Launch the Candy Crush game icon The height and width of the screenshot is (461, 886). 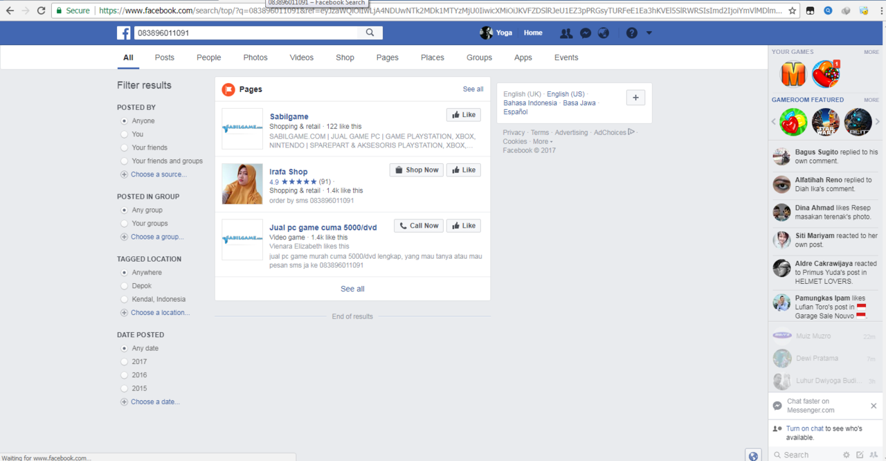click(825, 74)
